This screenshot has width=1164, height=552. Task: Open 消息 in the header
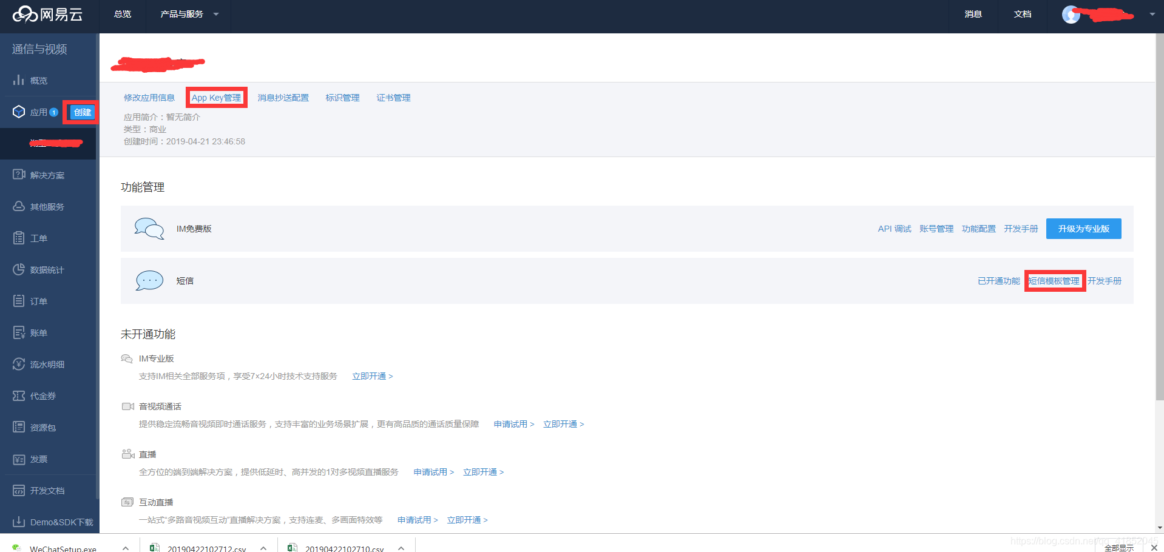pos(973,14)
